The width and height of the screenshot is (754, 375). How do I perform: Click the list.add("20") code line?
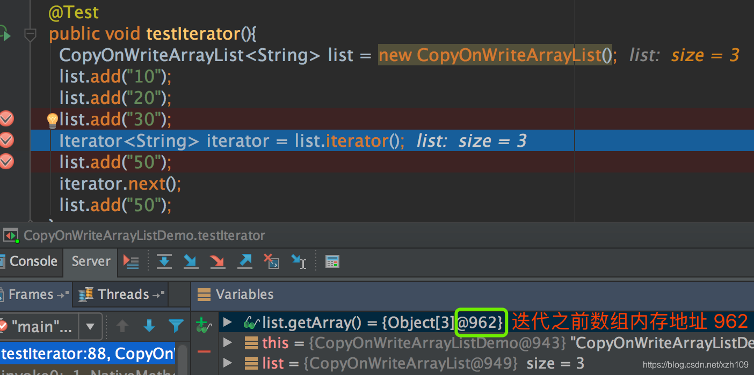[x=115, y=98]
